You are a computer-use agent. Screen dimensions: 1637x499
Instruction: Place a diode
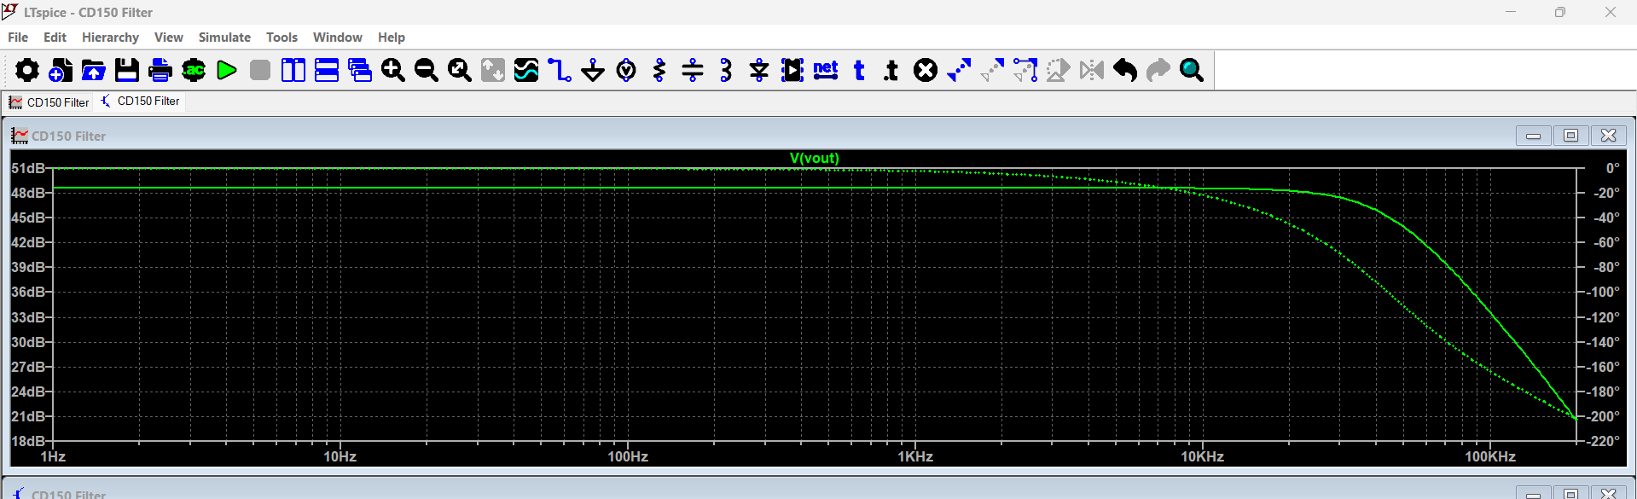(x=759, y=70)
